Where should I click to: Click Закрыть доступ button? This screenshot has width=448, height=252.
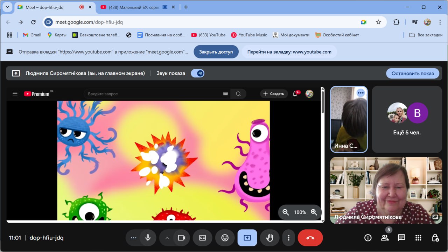(x=216, y=52)
